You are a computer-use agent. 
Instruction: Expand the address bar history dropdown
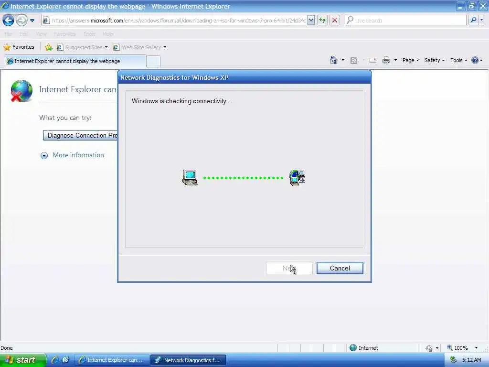pos(311,21)
